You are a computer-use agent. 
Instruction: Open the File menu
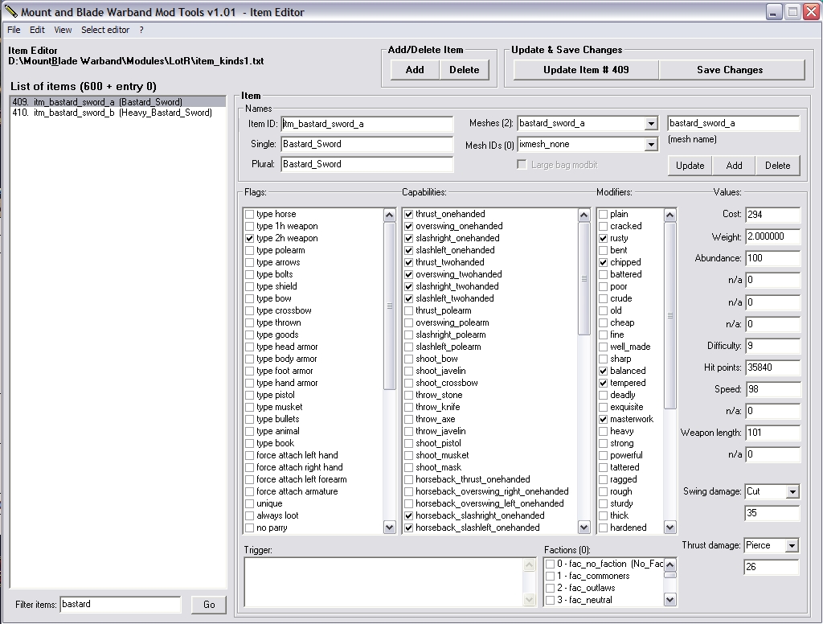coord(14,30)
